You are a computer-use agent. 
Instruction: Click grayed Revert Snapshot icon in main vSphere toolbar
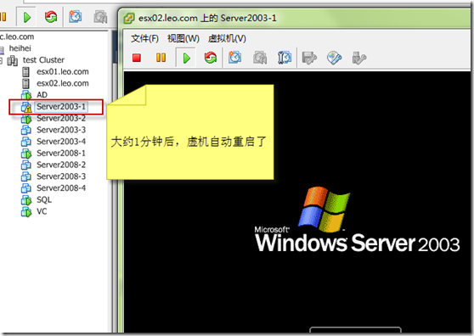pyautogui.click(x=100, y=17)
